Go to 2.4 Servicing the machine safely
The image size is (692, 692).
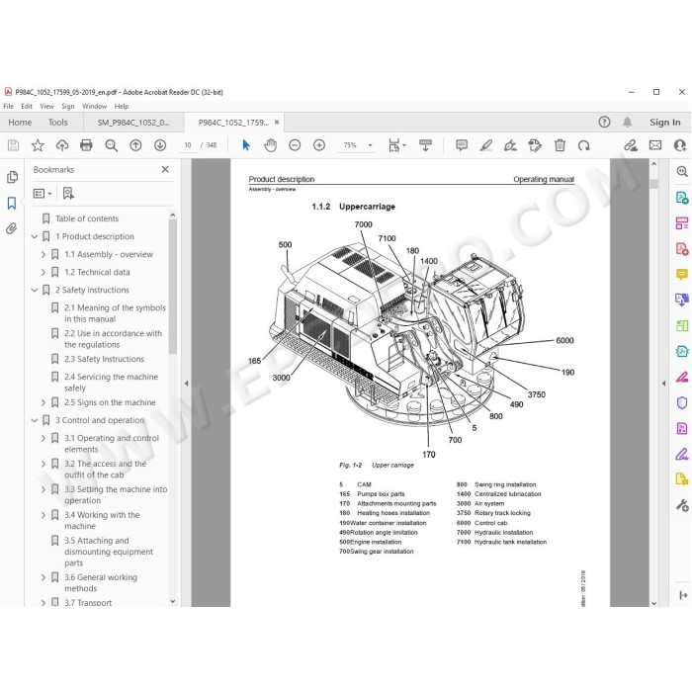click(111, 383)
